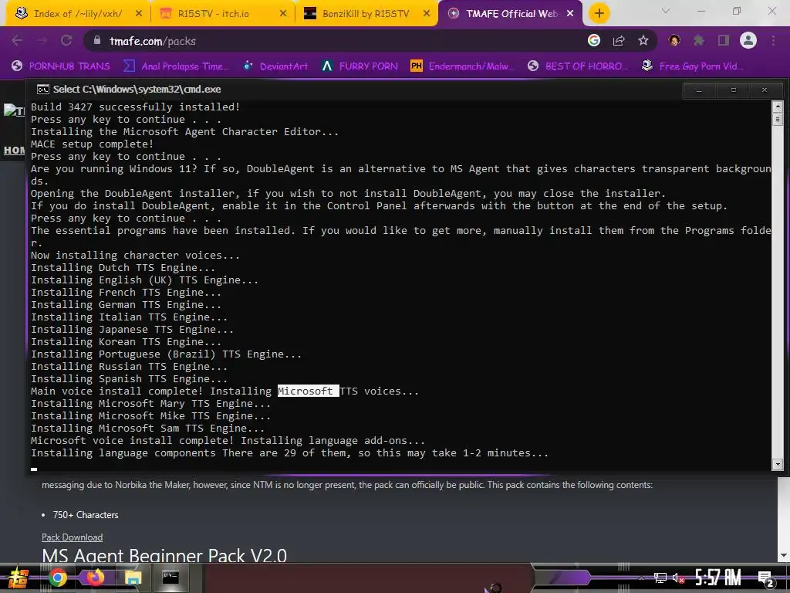The height and width of the screenshot is (593, 790).
Task: Open the notification center with 2 alerts
Action: tap(766, 579)
